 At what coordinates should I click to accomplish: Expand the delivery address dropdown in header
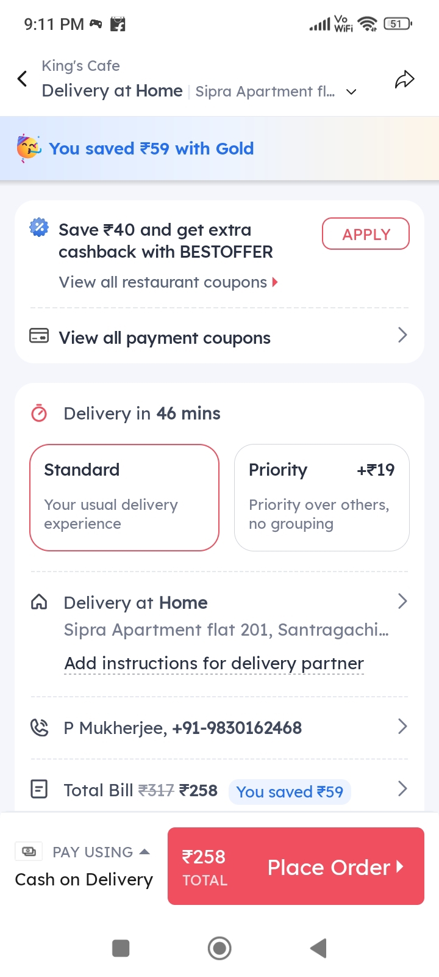coord(351,92)
